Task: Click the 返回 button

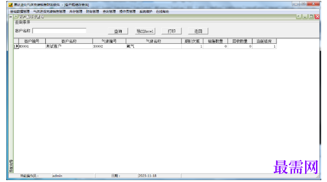Action: pyautogui.click(x=198, y=31)
